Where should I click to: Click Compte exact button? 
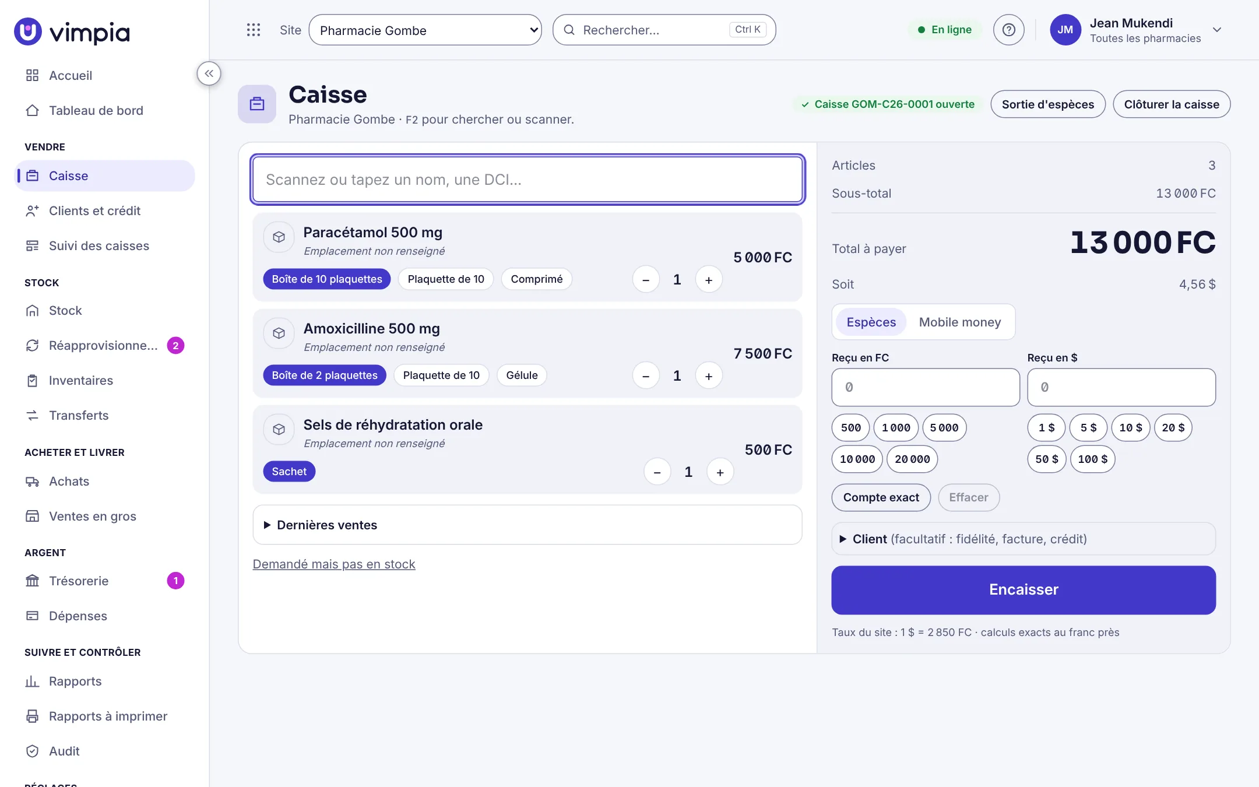click(881, 497)
